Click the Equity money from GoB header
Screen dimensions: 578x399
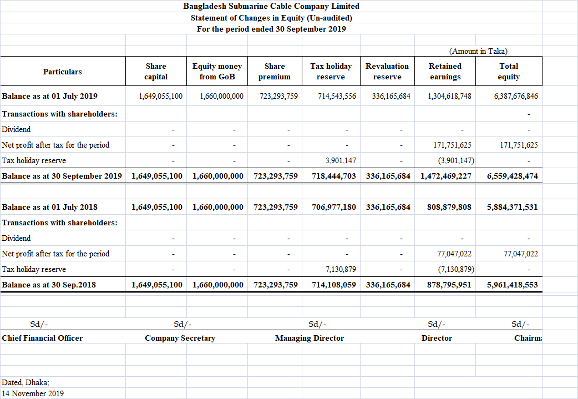217,71
